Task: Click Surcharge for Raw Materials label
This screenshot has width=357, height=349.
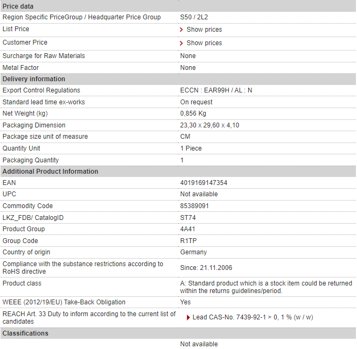Action: [x=44, y=56]
